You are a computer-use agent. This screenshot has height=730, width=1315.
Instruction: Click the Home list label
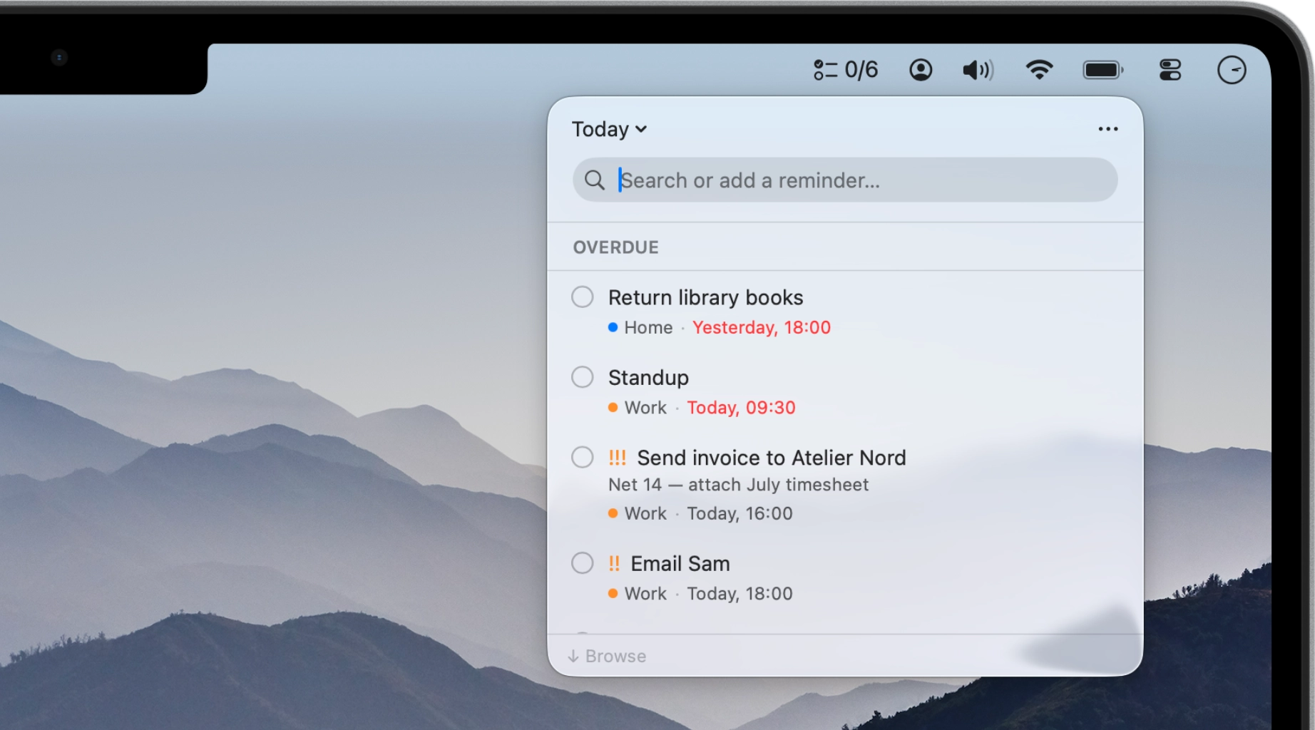[x=648, y=327]
